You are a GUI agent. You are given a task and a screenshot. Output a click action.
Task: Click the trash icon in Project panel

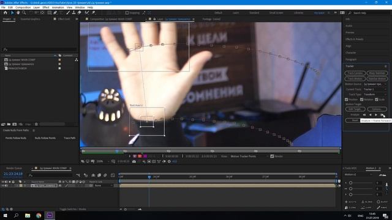36,124
